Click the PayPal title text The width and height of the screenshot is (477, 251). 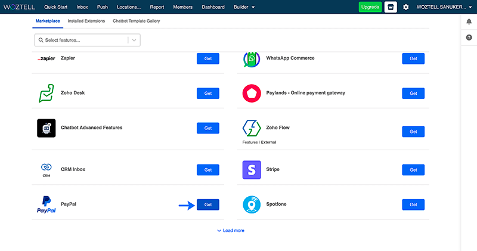[69, 204]
